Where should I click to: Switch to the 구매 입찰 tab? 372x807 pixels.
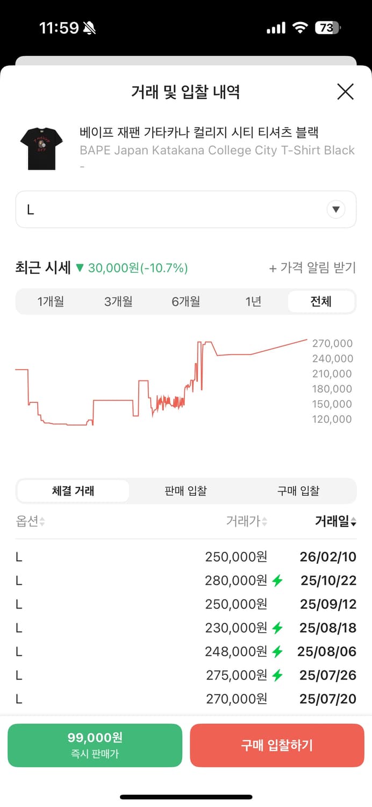[x=299, y=491]
